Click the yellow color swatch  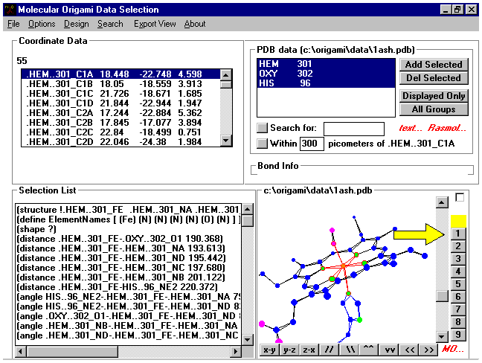point(459,221)
